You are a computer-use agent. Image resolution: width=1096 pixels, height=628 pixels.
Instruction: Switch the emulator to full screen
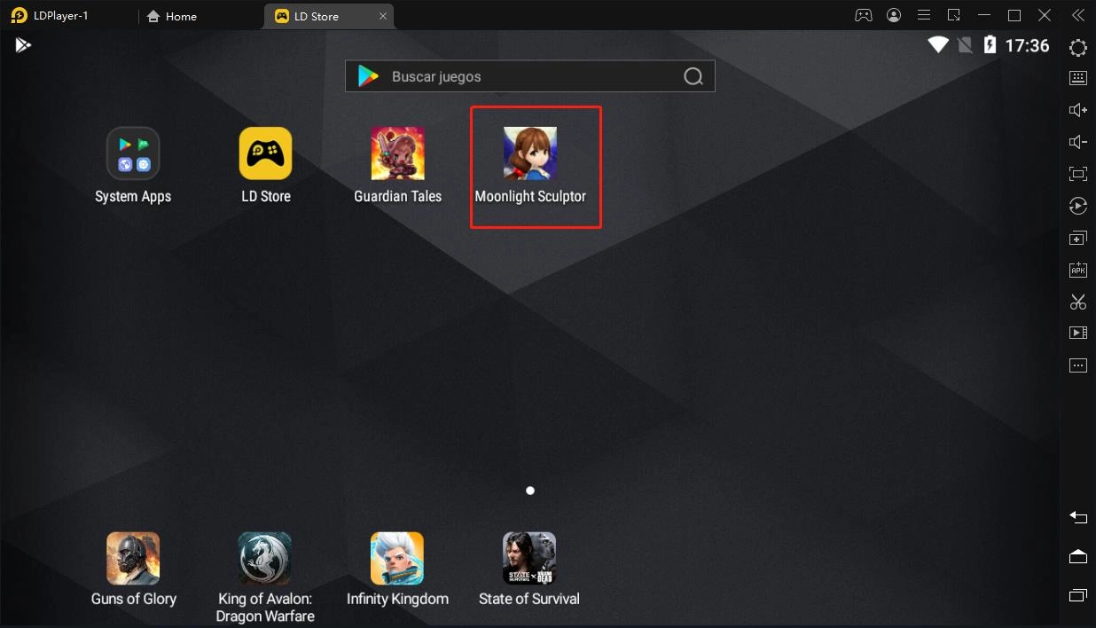pyautogui.click(x=1078, y=174)
